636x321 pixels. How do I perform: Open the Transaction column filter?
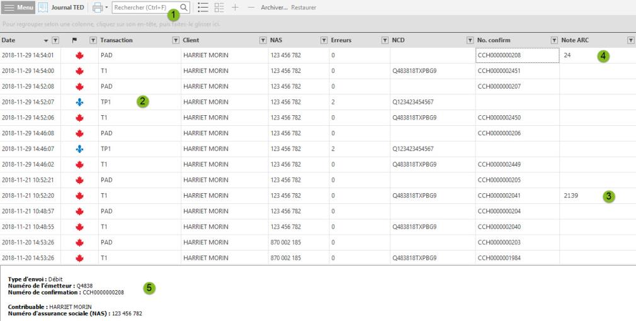point(176,40)
